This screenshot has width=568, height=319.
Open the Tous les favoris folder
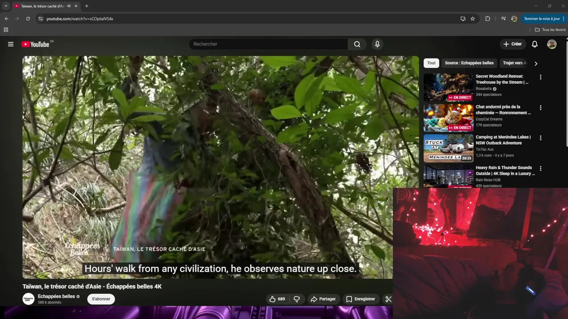550,30
